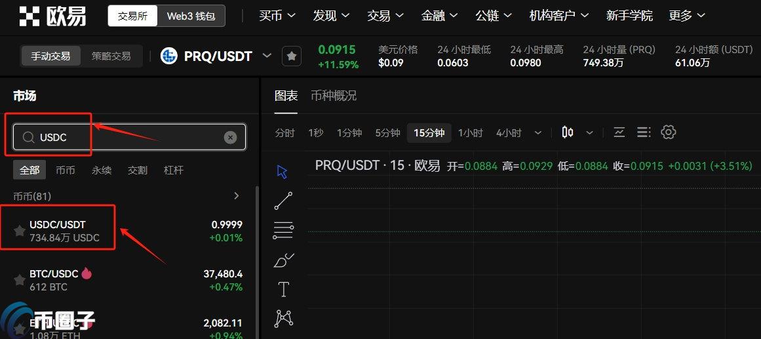Open the 发现 dropdown menu
The image size is (761, 339).
coord(332,16)
